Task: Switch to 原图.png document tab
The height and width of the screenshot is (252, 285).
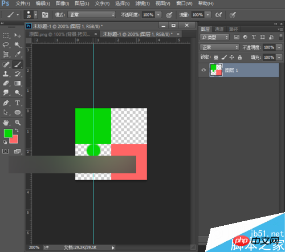Action: click(x=59, y=34)
